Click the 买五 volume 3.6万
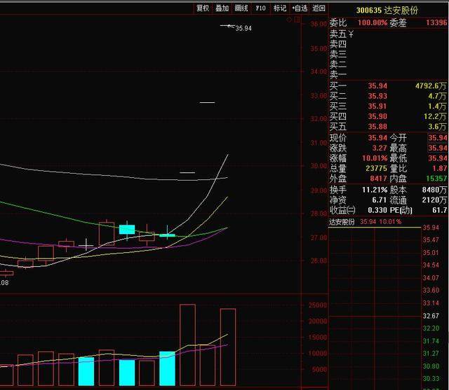This screenshot has height=390, width=449. [437, 127]
